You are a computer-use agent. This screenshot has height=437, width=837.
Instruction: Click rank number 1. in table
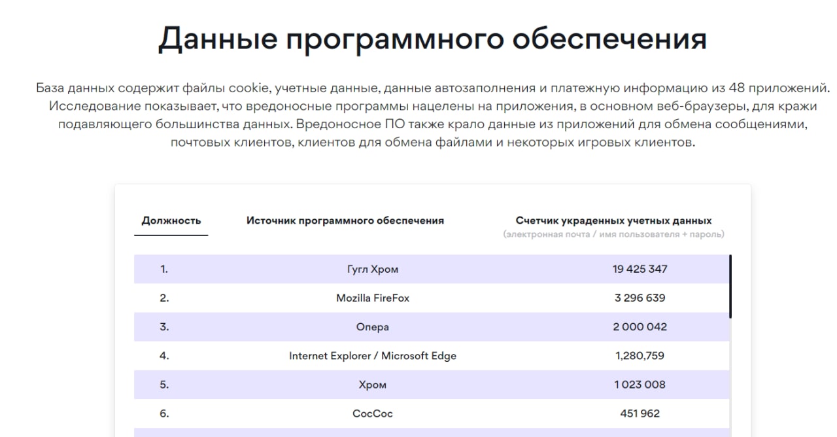tap(164, 269)
